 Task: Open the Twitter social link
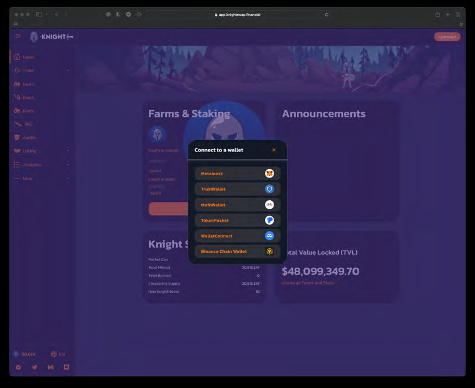35,367
